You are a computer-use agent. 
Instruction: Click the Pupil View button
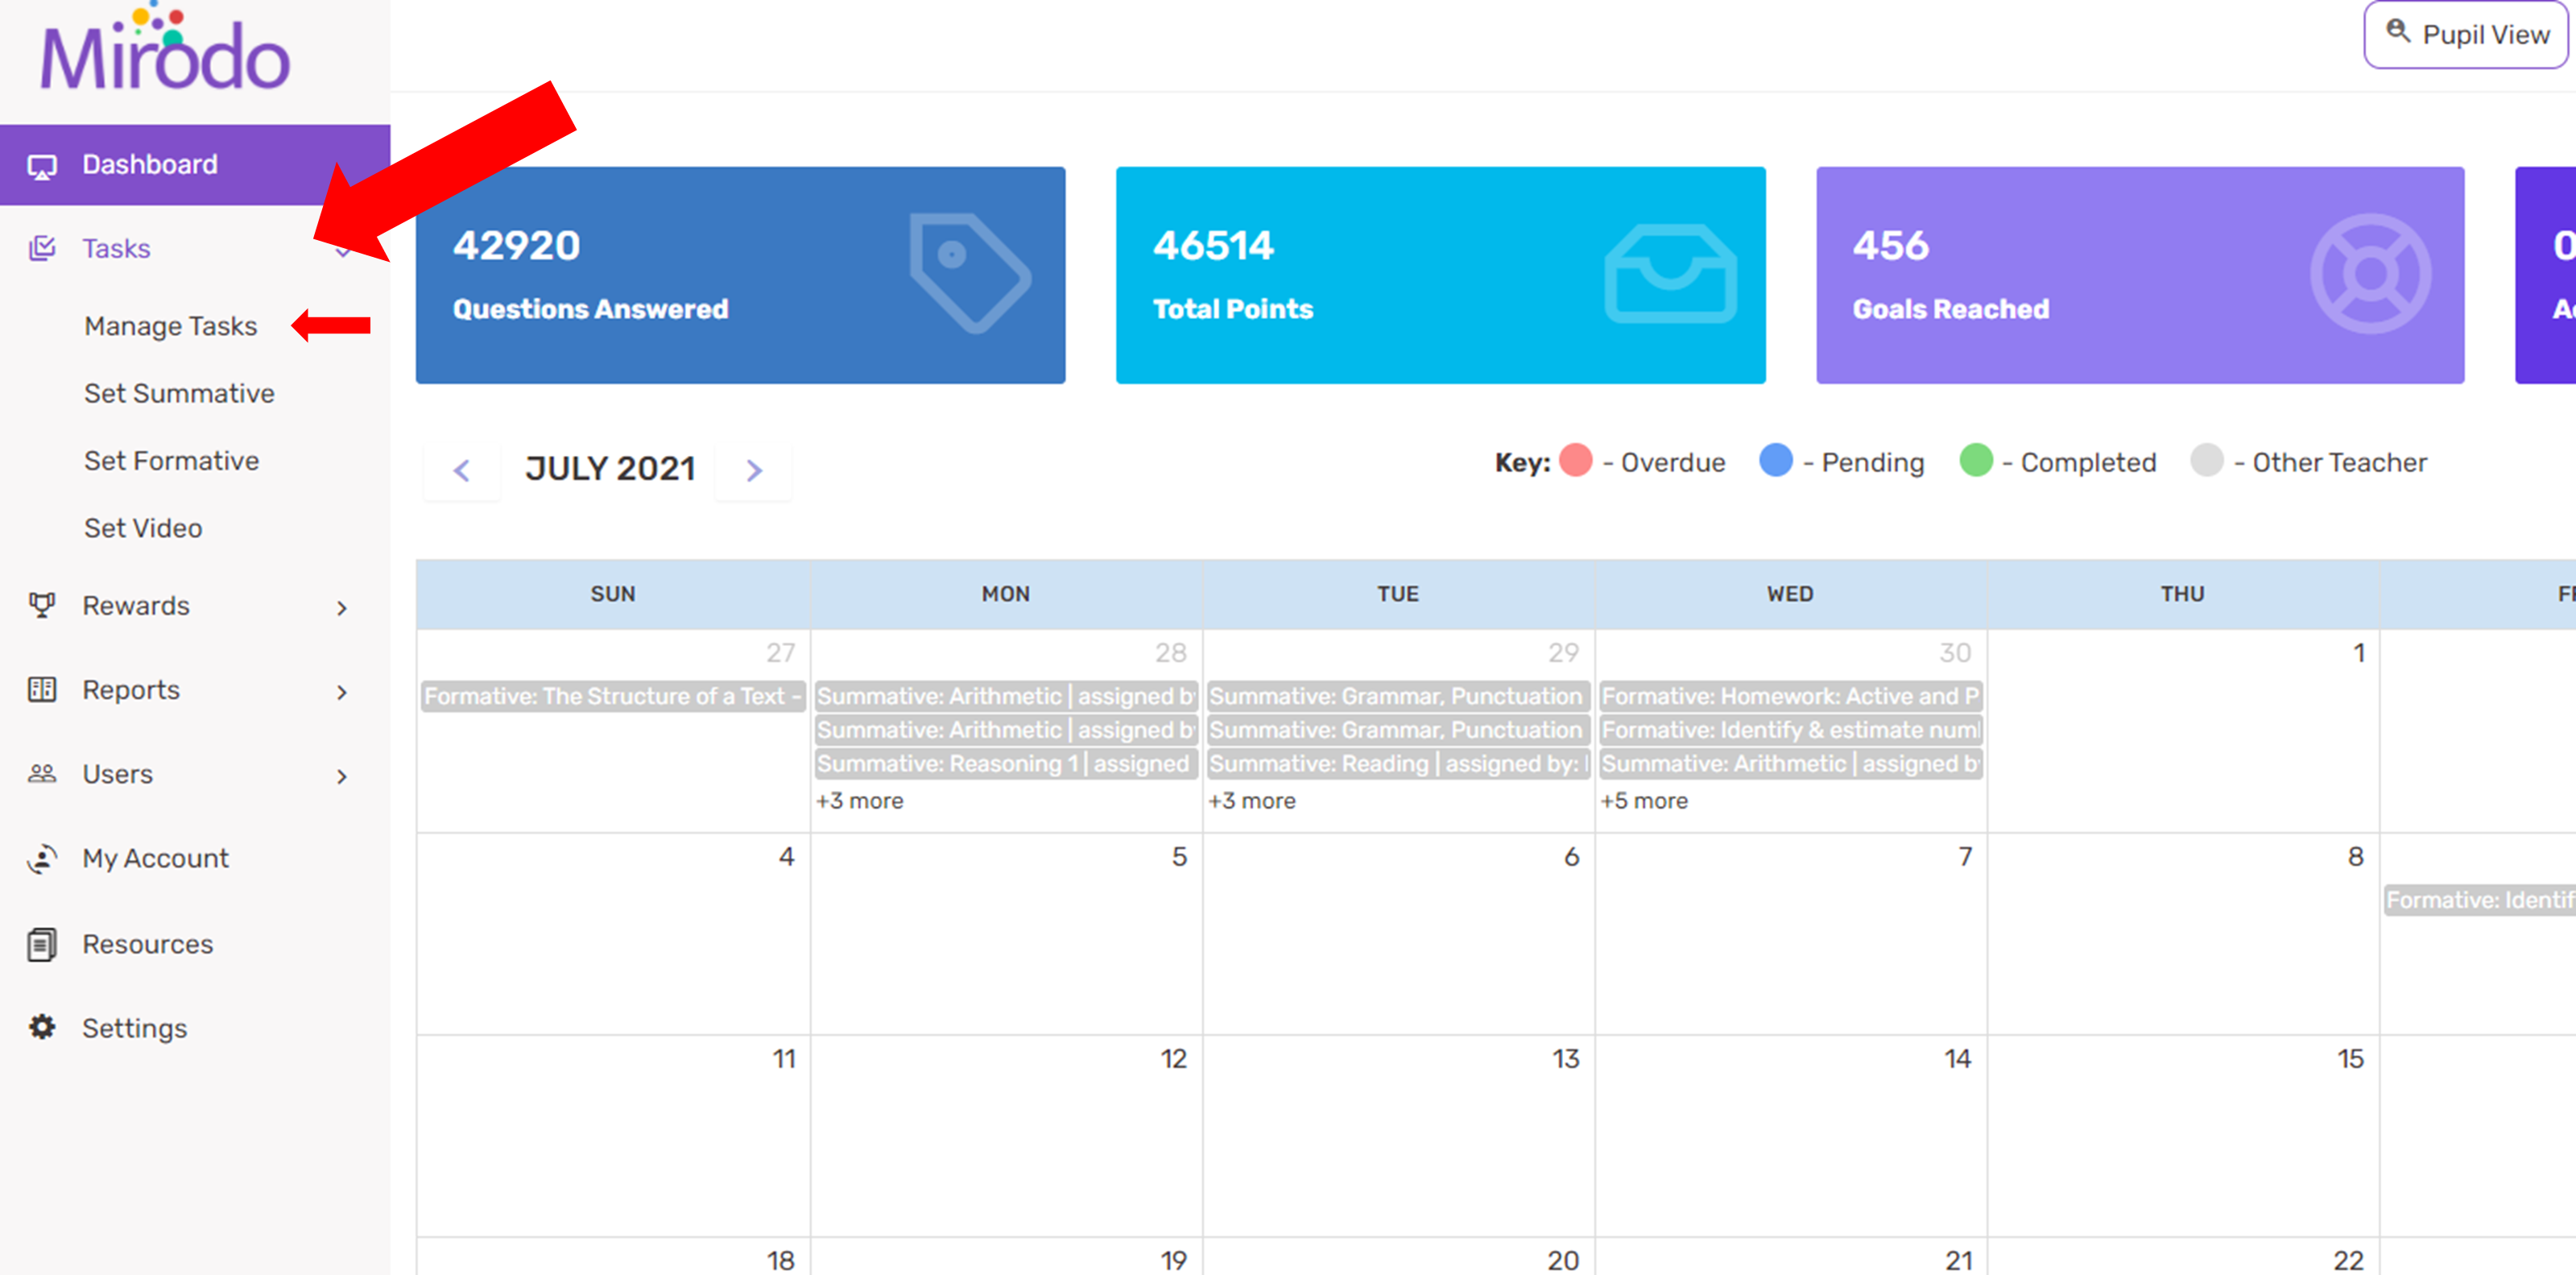click(x=2466, y=35)
